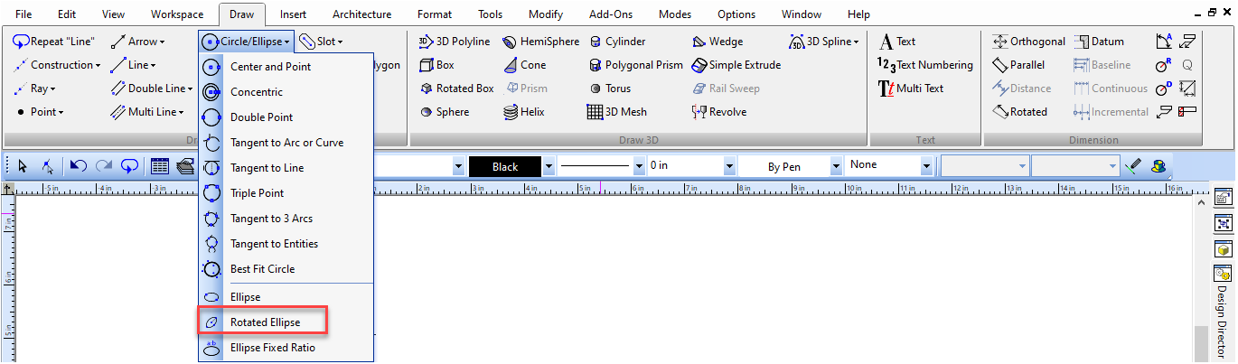This screenshot has width=1238, height=364.
Task: Collapse the Circle/Ellipse dropdown
Action: (246, 42)
